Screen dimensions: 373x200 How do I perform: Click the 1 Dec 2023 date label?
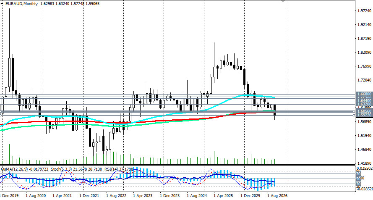click(170, 196)
